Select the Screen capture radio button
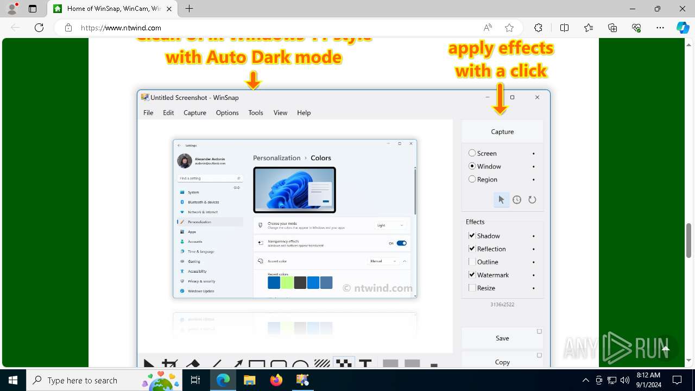 click(472, 153)
